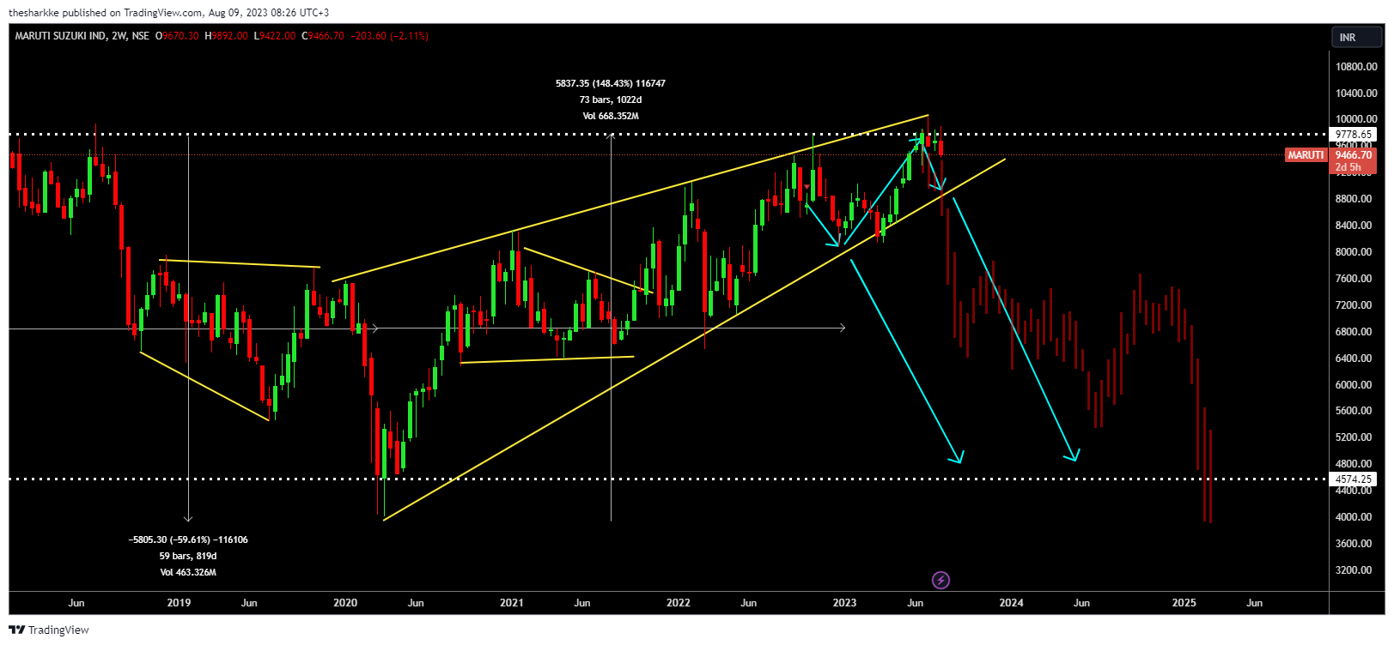Click the 2024 label on the time axis
This screenshot has width=1394, height=645.
click(x=1012, y=603)
